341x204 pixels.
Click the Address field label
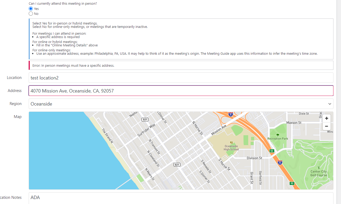(15, 91)
